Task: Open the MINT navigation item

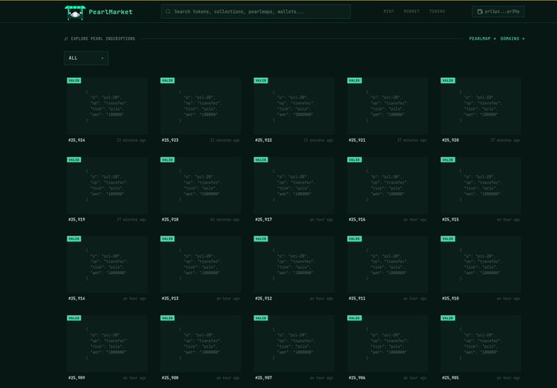Action: pos(389,11)
